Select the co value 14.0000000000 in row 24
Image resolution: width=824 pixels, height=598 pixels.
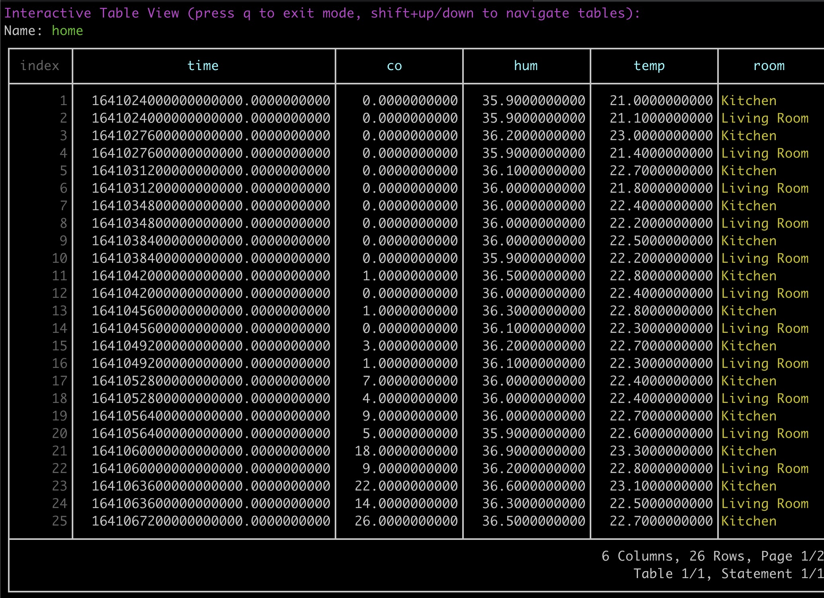406,503
